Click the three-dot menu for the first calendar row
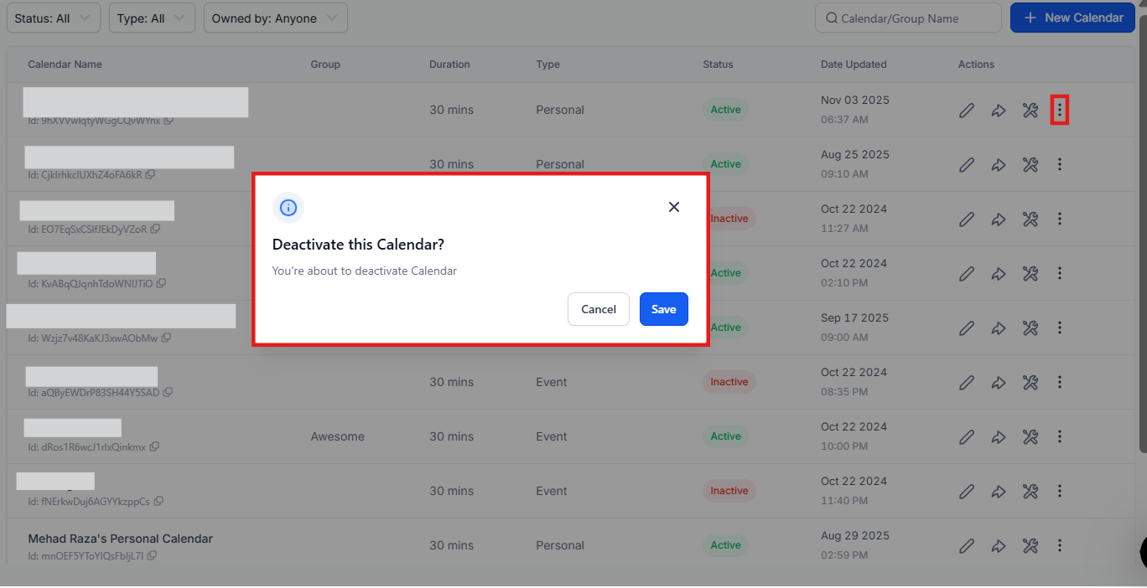 (x=1059, y=110)
